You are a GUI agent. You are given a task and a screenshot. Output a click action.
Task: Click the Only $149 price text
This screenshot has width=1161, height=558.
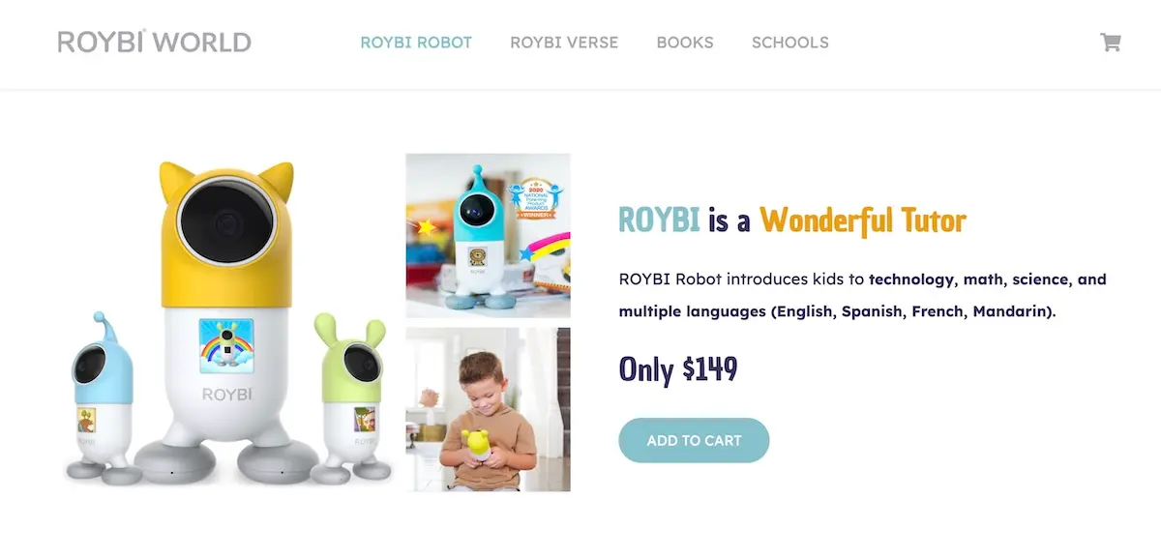pyautogui.click(x=678, y=368)
